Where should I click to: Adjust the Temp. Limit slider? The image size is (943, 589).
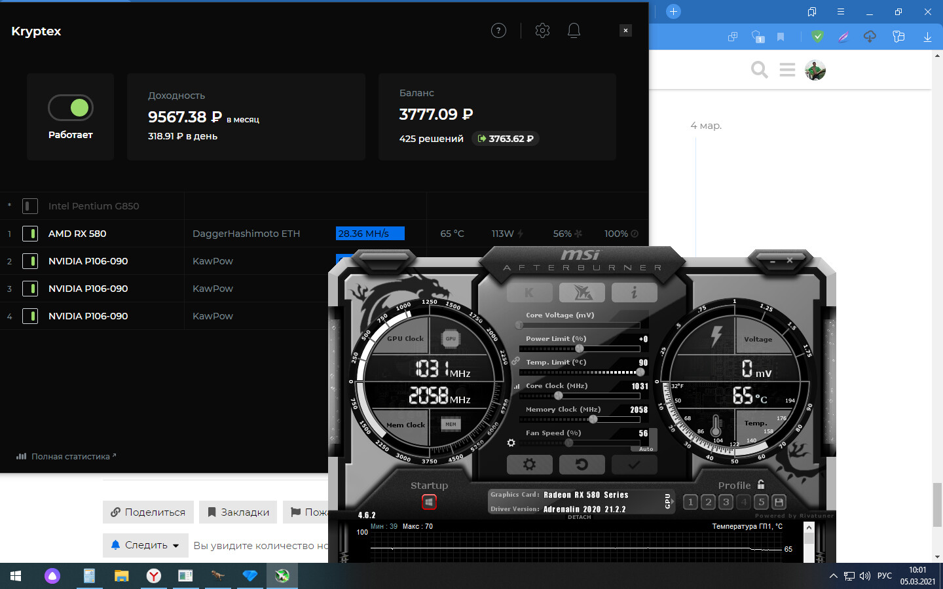(580, 372)
